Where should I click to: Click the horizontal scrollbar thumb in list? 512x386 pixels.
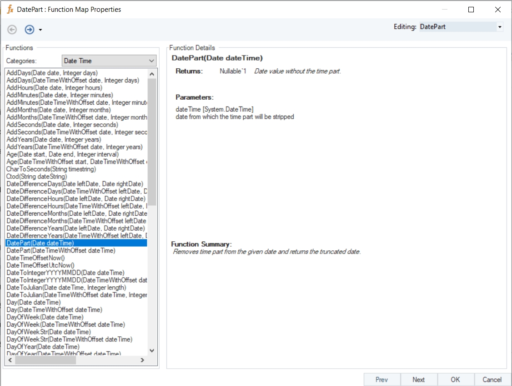pos(45,360)
